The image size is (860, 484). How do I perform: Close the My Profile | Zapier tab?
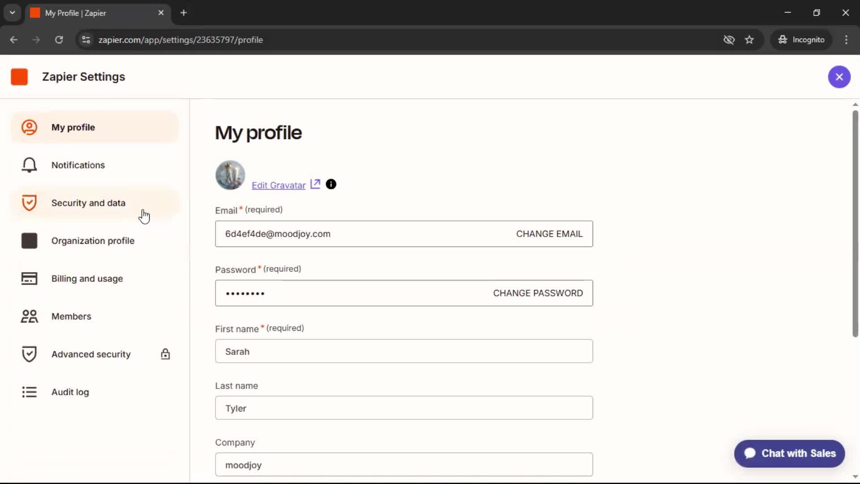point(161,13)
